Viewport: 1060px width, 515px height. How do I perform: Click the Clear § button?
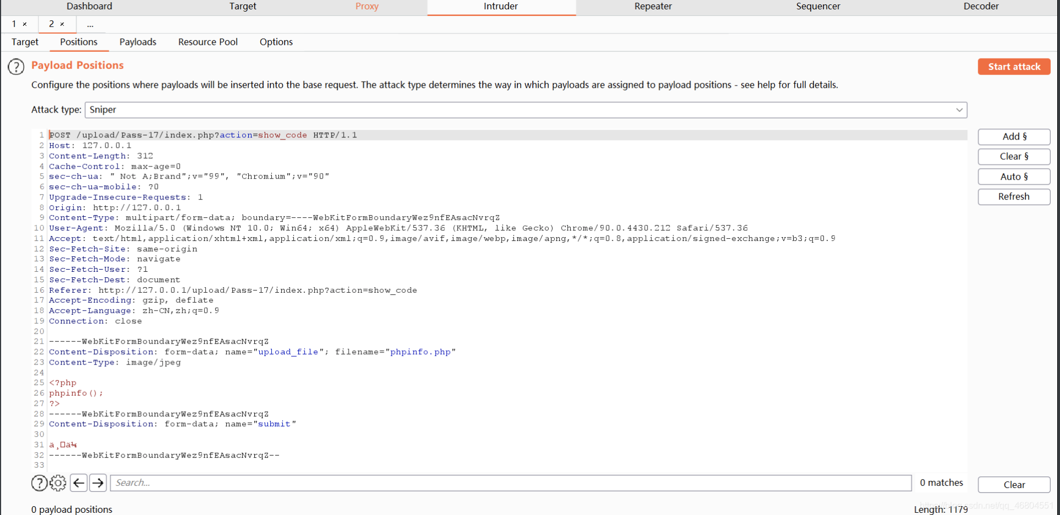click(1014, 157)
